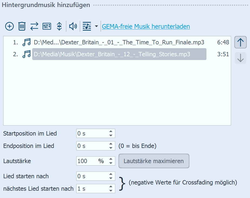This screenshot has width=250, height=198.
Task: Increase Lautstärke percentage with up arrow
Action: 111,159
